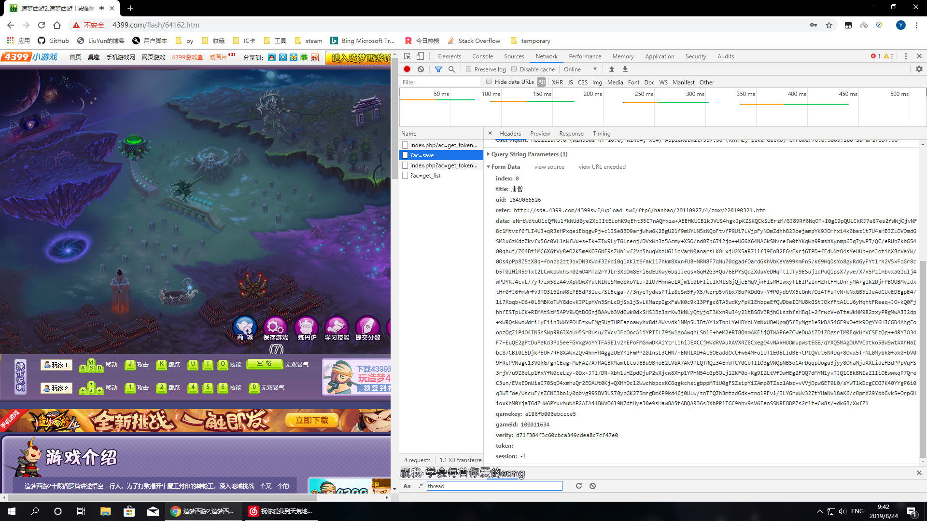Show the Preview tab of request
927x521 pixels.
[540, 133]
